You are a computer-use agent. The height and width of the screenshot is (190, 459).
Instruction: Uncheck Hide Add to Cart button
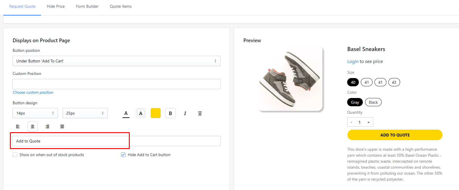[x=123, y=155]
